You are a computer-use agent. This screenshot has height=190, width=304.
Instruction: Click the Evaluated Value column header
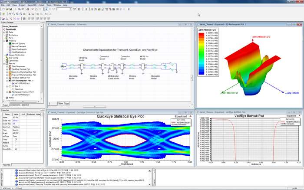(x=34, y=114)
